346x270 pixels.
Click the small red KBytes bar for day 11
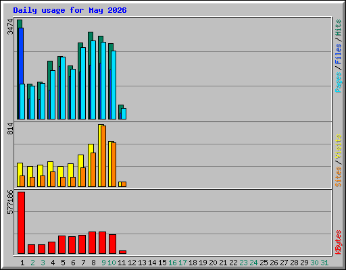122,252
